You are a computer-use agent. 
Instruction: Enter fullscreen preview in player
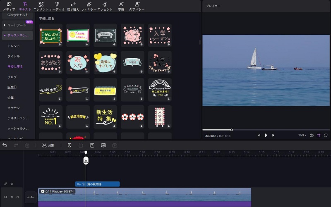tap(326, 135)
